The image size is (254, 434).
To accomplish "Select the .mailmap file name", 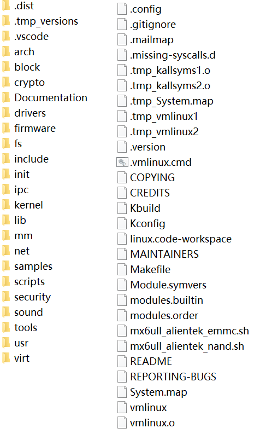I will pos(152,40).
